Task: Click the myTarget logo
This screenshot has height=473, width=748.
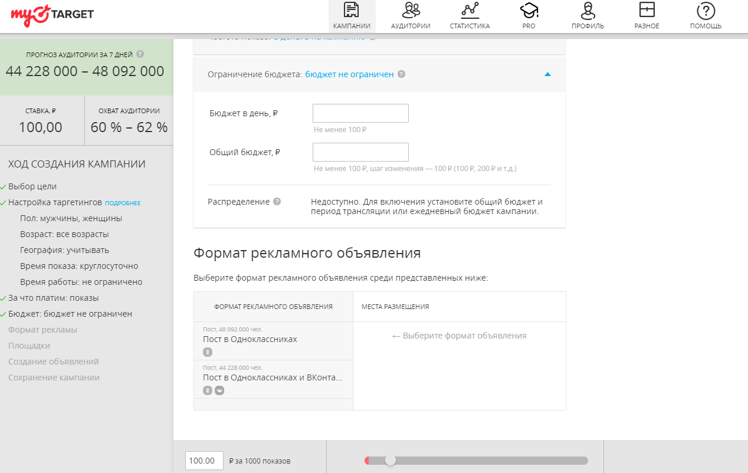Action: click(x=52, y=14)
